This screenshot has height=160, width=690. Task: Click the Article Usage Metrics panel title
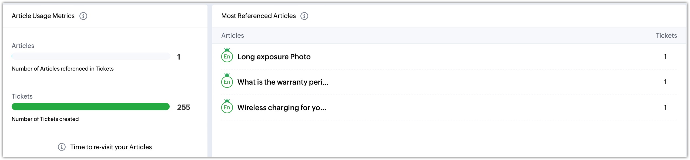(x=43, y=16)
